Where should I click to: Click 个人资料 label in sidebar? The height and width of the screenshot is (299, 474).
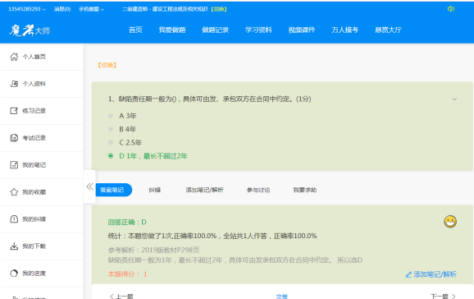tap(34, 84)
